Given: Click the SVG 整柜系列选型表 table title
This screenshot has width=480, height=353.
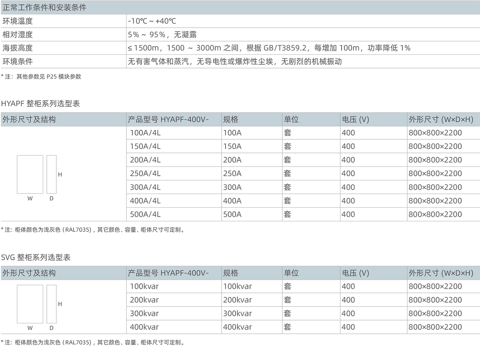Looking at the screenshot, I should (36, 257).
